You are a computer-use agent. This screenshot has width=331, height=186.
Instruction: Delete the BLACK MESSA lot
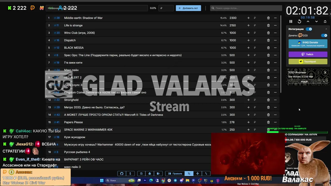coord(268,48)
